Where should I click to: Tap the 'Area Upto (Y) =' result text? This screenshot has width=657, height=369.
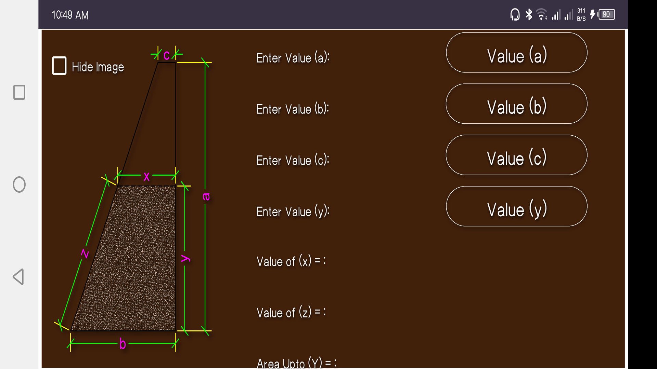(x=296, y=363)
